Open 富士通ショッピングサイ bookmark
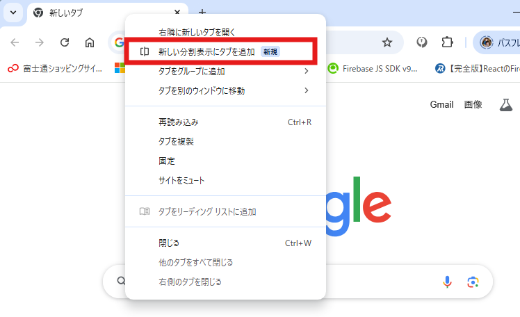This screenshot has width=520, height=317. 55,69
